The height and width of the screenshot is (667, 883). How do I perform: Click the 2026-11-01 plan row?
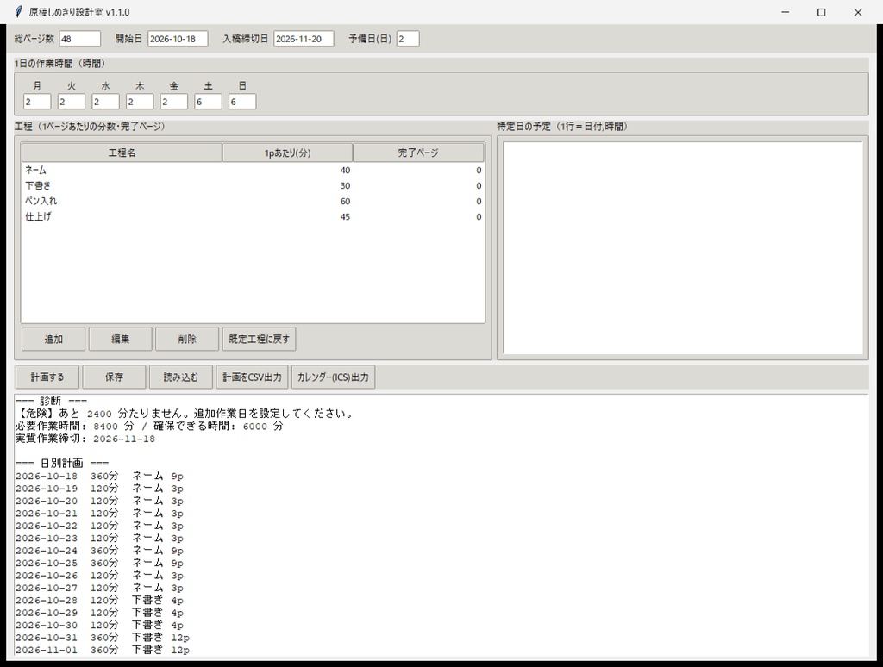pos(103,650)
